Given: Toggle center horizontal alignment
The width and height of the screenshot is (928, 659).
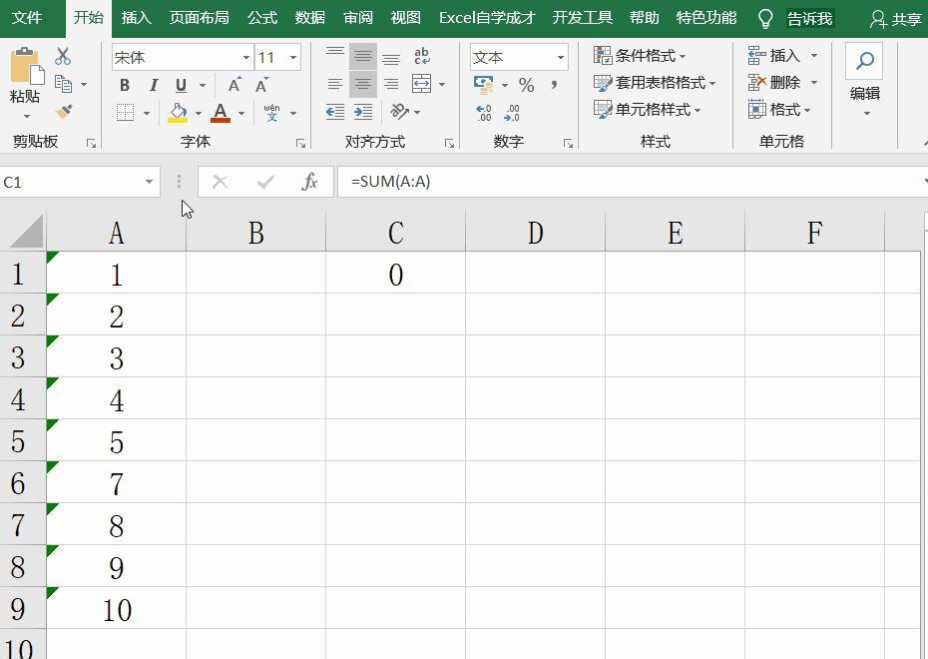Looking at the screenshot, I should [363, 84].
